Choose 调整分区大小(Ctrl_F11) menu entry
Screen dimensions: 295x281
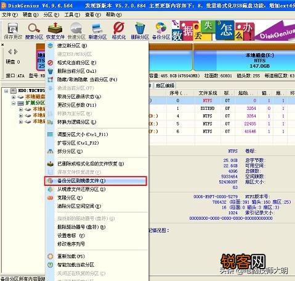97,135
